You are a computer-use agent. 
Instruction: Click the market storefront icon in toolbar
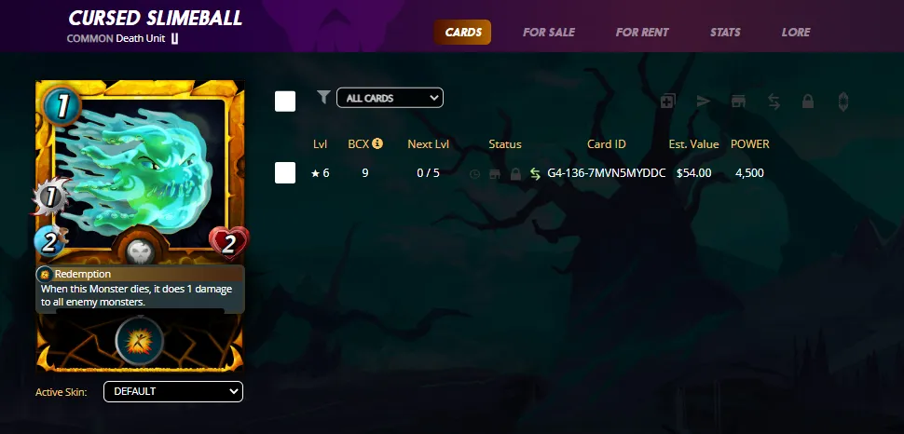(738, 102)
